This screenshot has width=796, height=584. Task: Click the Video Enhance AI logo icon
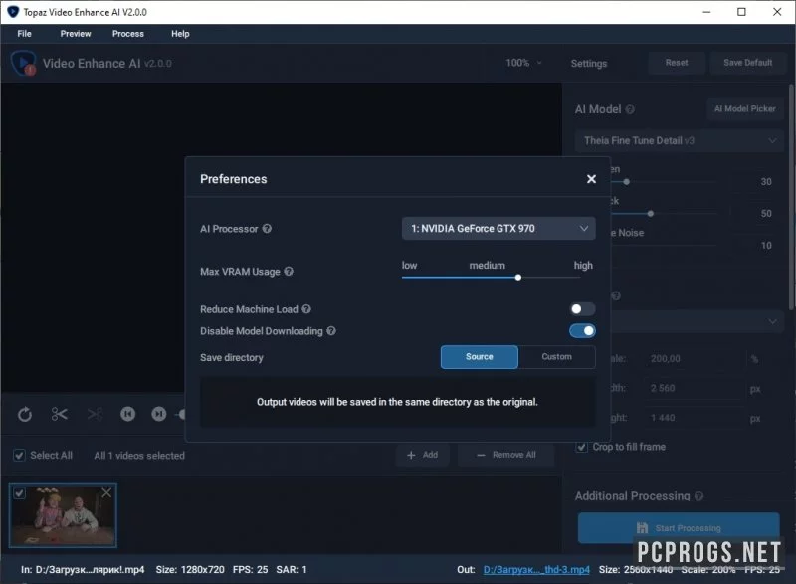point(23,63)
